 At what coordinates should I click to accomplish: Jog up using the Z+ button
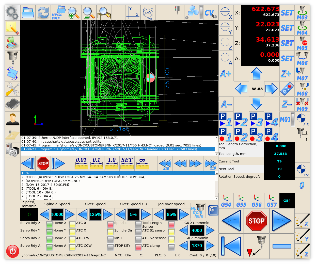(287, 74)
